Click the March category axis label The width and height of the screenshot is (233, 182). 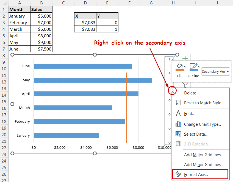tap(24, 108)
